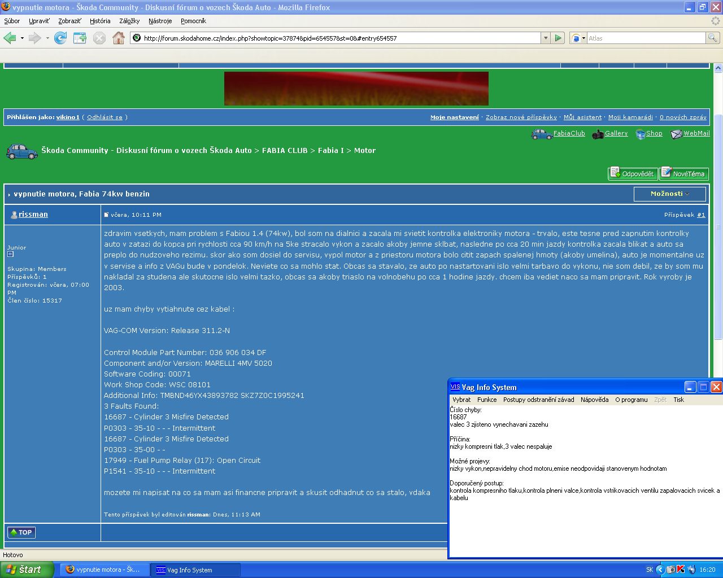The width and height of the screenshot is (723, 578).
Task: Go to the home page icon
Action: tap(119, 38)
